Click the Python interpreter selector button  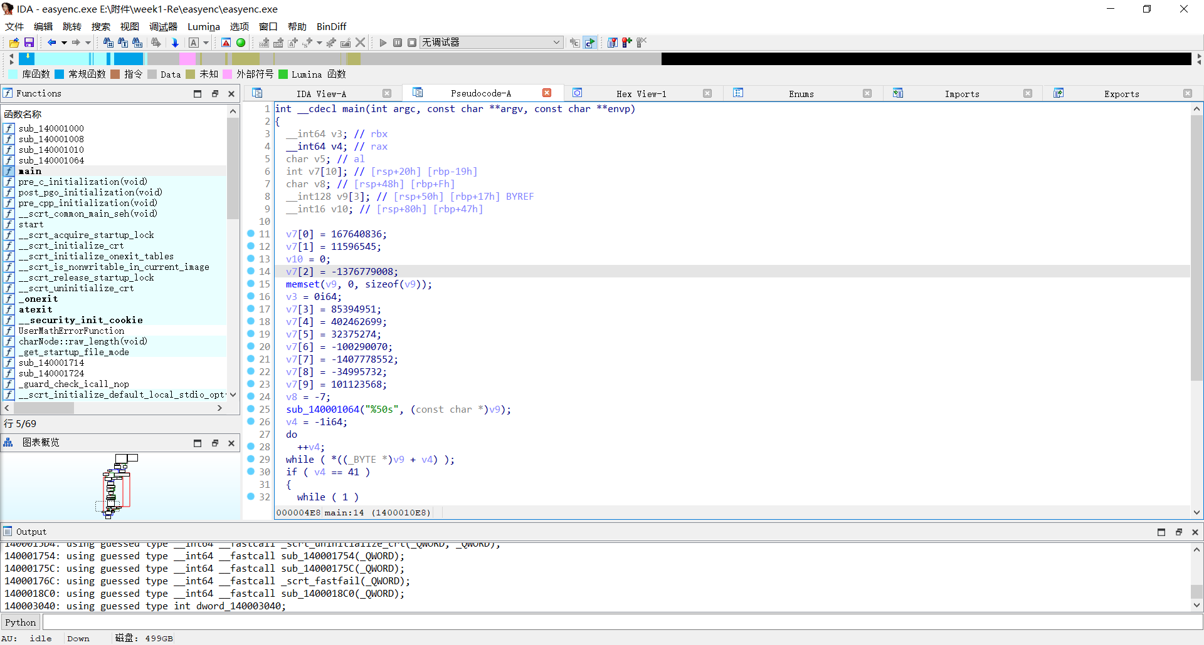coord(21,622)
